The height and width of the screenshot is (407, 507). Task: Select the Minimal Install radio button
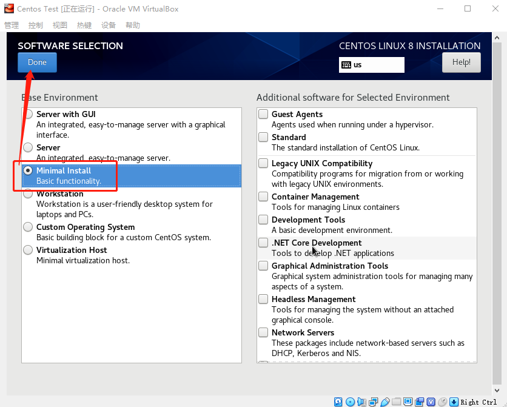[28, 170]
